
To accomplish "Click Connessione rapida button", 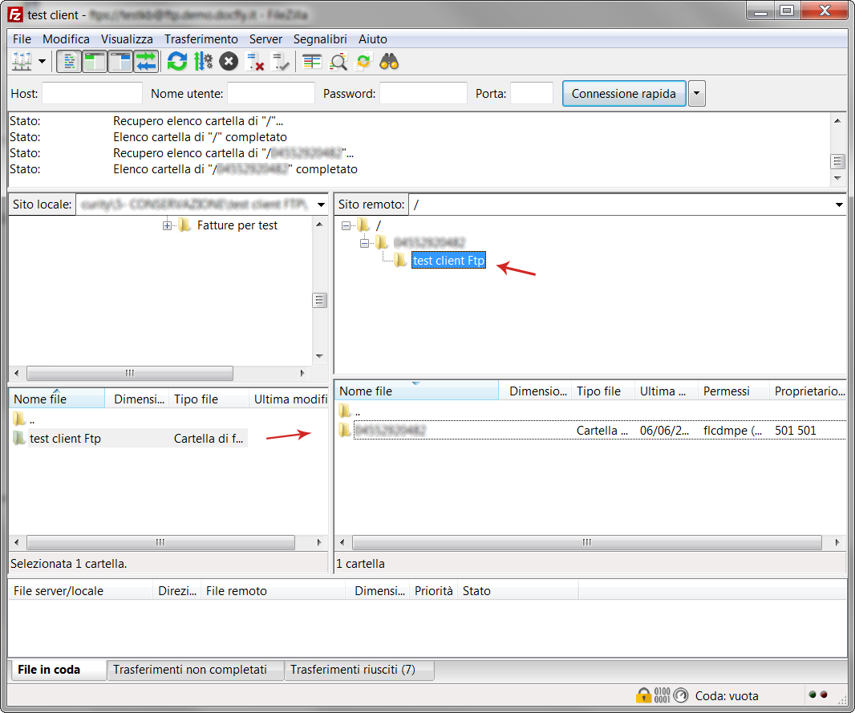I will (x=624, y=93).
